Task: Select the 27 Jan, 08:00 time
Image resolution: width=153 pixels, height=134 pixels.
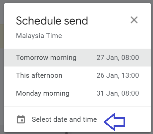Action: pyautogui.click(x=118, y=58)
